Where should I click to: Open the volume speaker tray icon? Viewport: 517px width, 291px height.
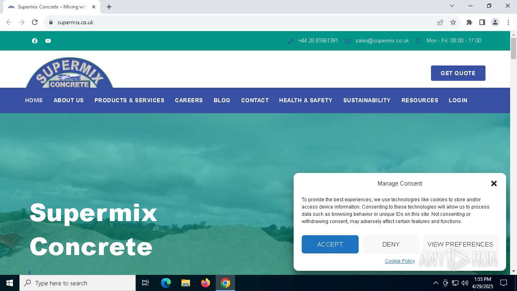(465, 283)
